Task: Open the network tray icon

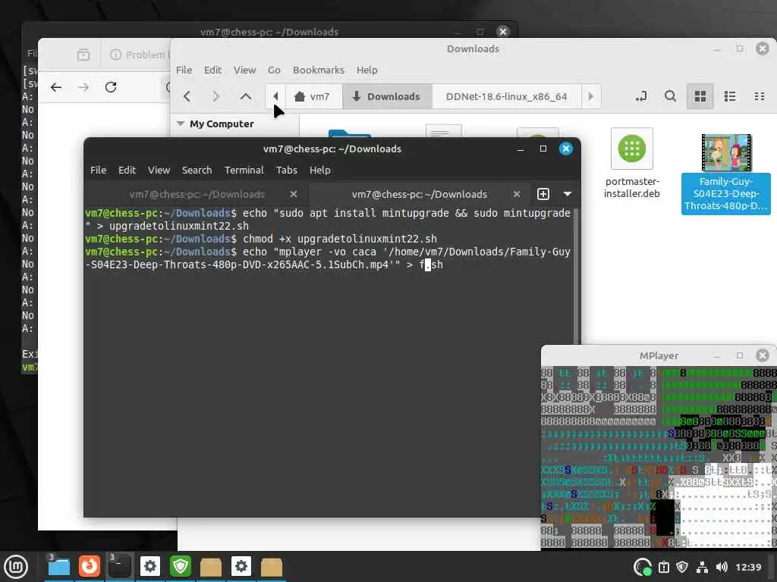Action: pos(702,567)
